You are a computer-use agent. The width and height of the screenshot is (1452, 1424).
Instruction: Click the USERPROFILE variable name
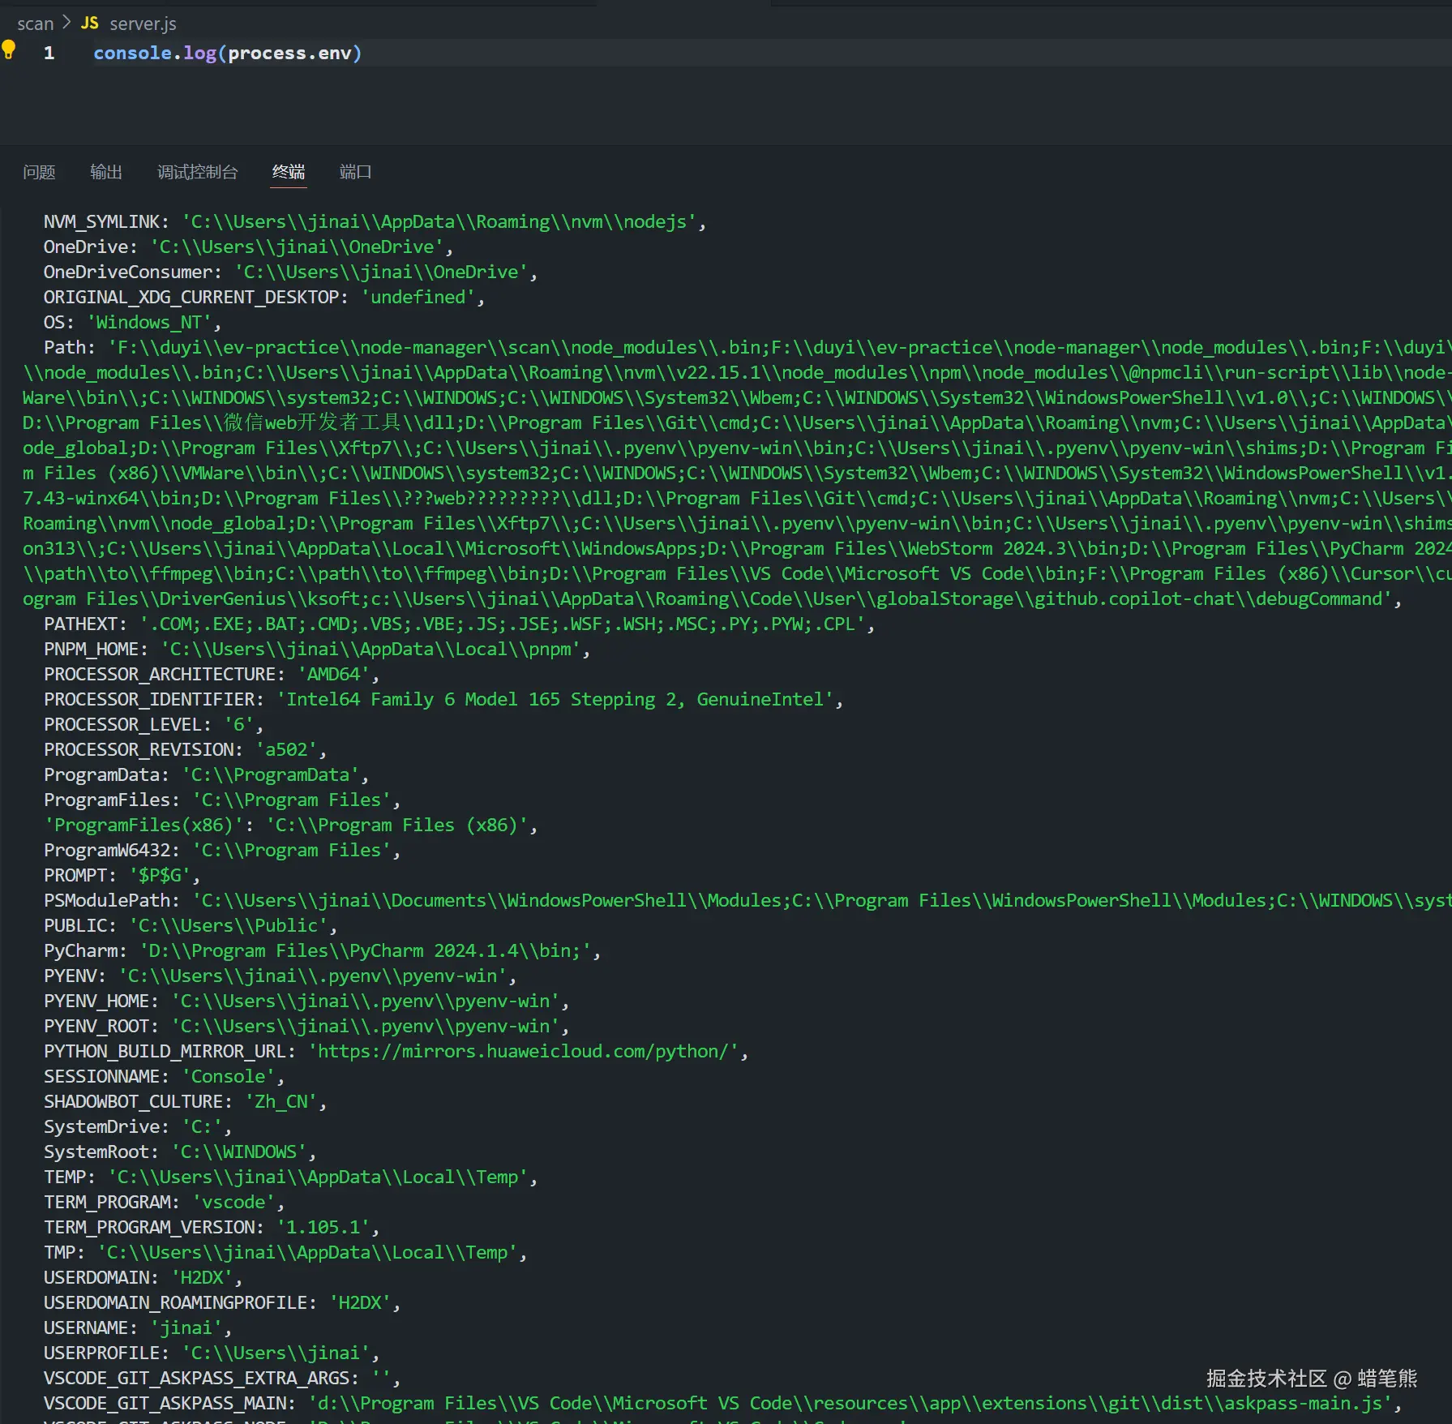[x=101, y=1353]
